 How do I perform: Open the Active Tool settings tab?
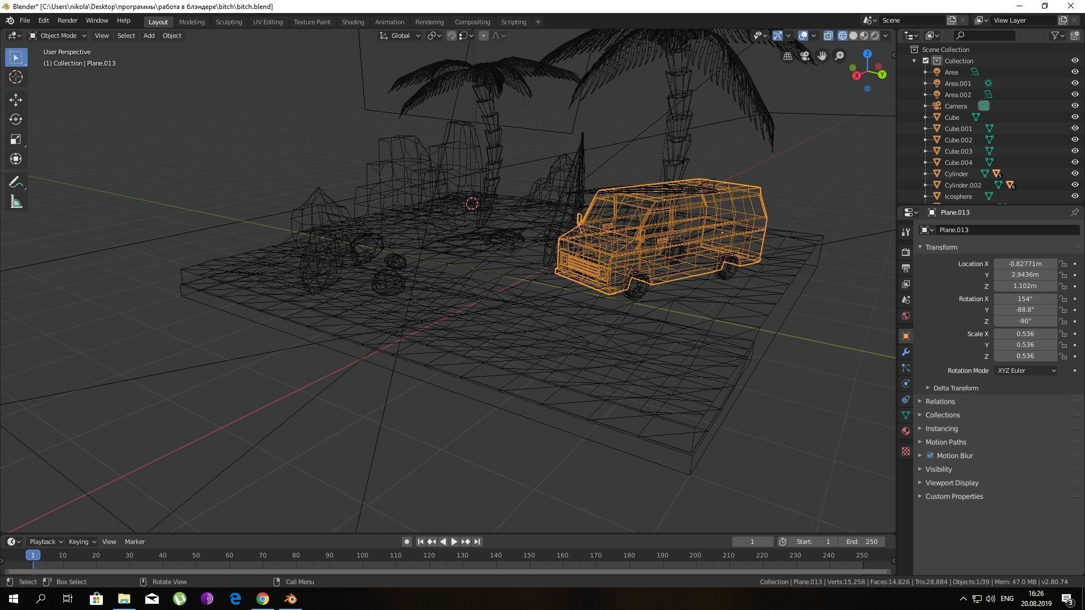click(x=906, y=232)
